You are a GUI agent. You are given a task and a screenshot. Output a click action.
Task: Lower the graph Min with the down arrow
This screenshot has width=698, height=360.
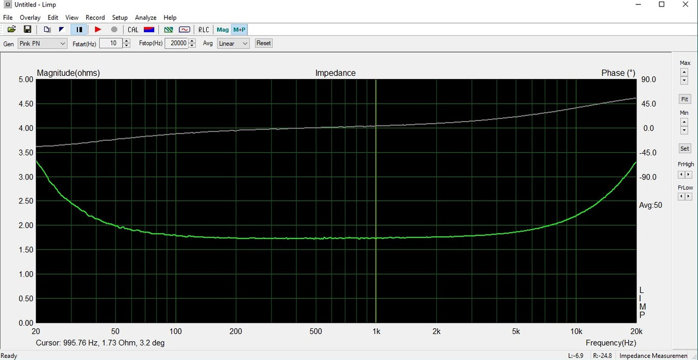(x=684, y=130)
